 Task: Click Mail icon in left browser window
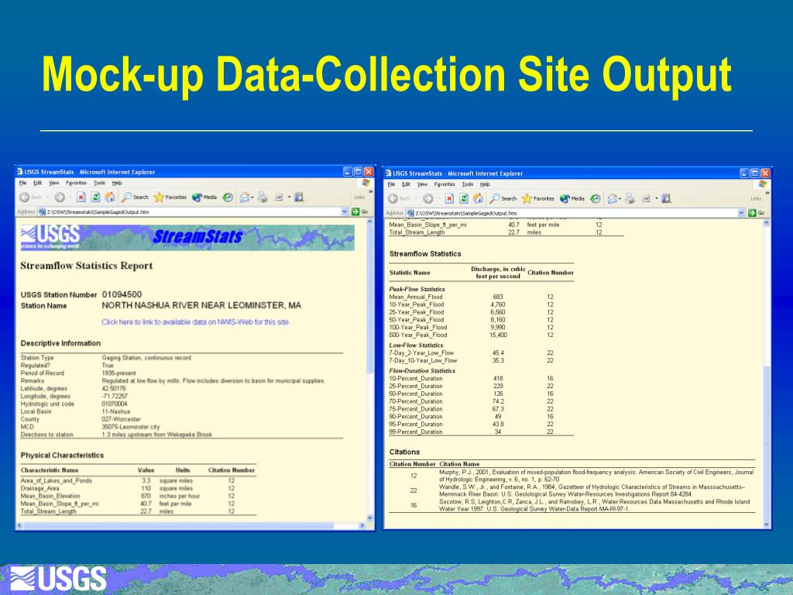click(x=245, y=198)
